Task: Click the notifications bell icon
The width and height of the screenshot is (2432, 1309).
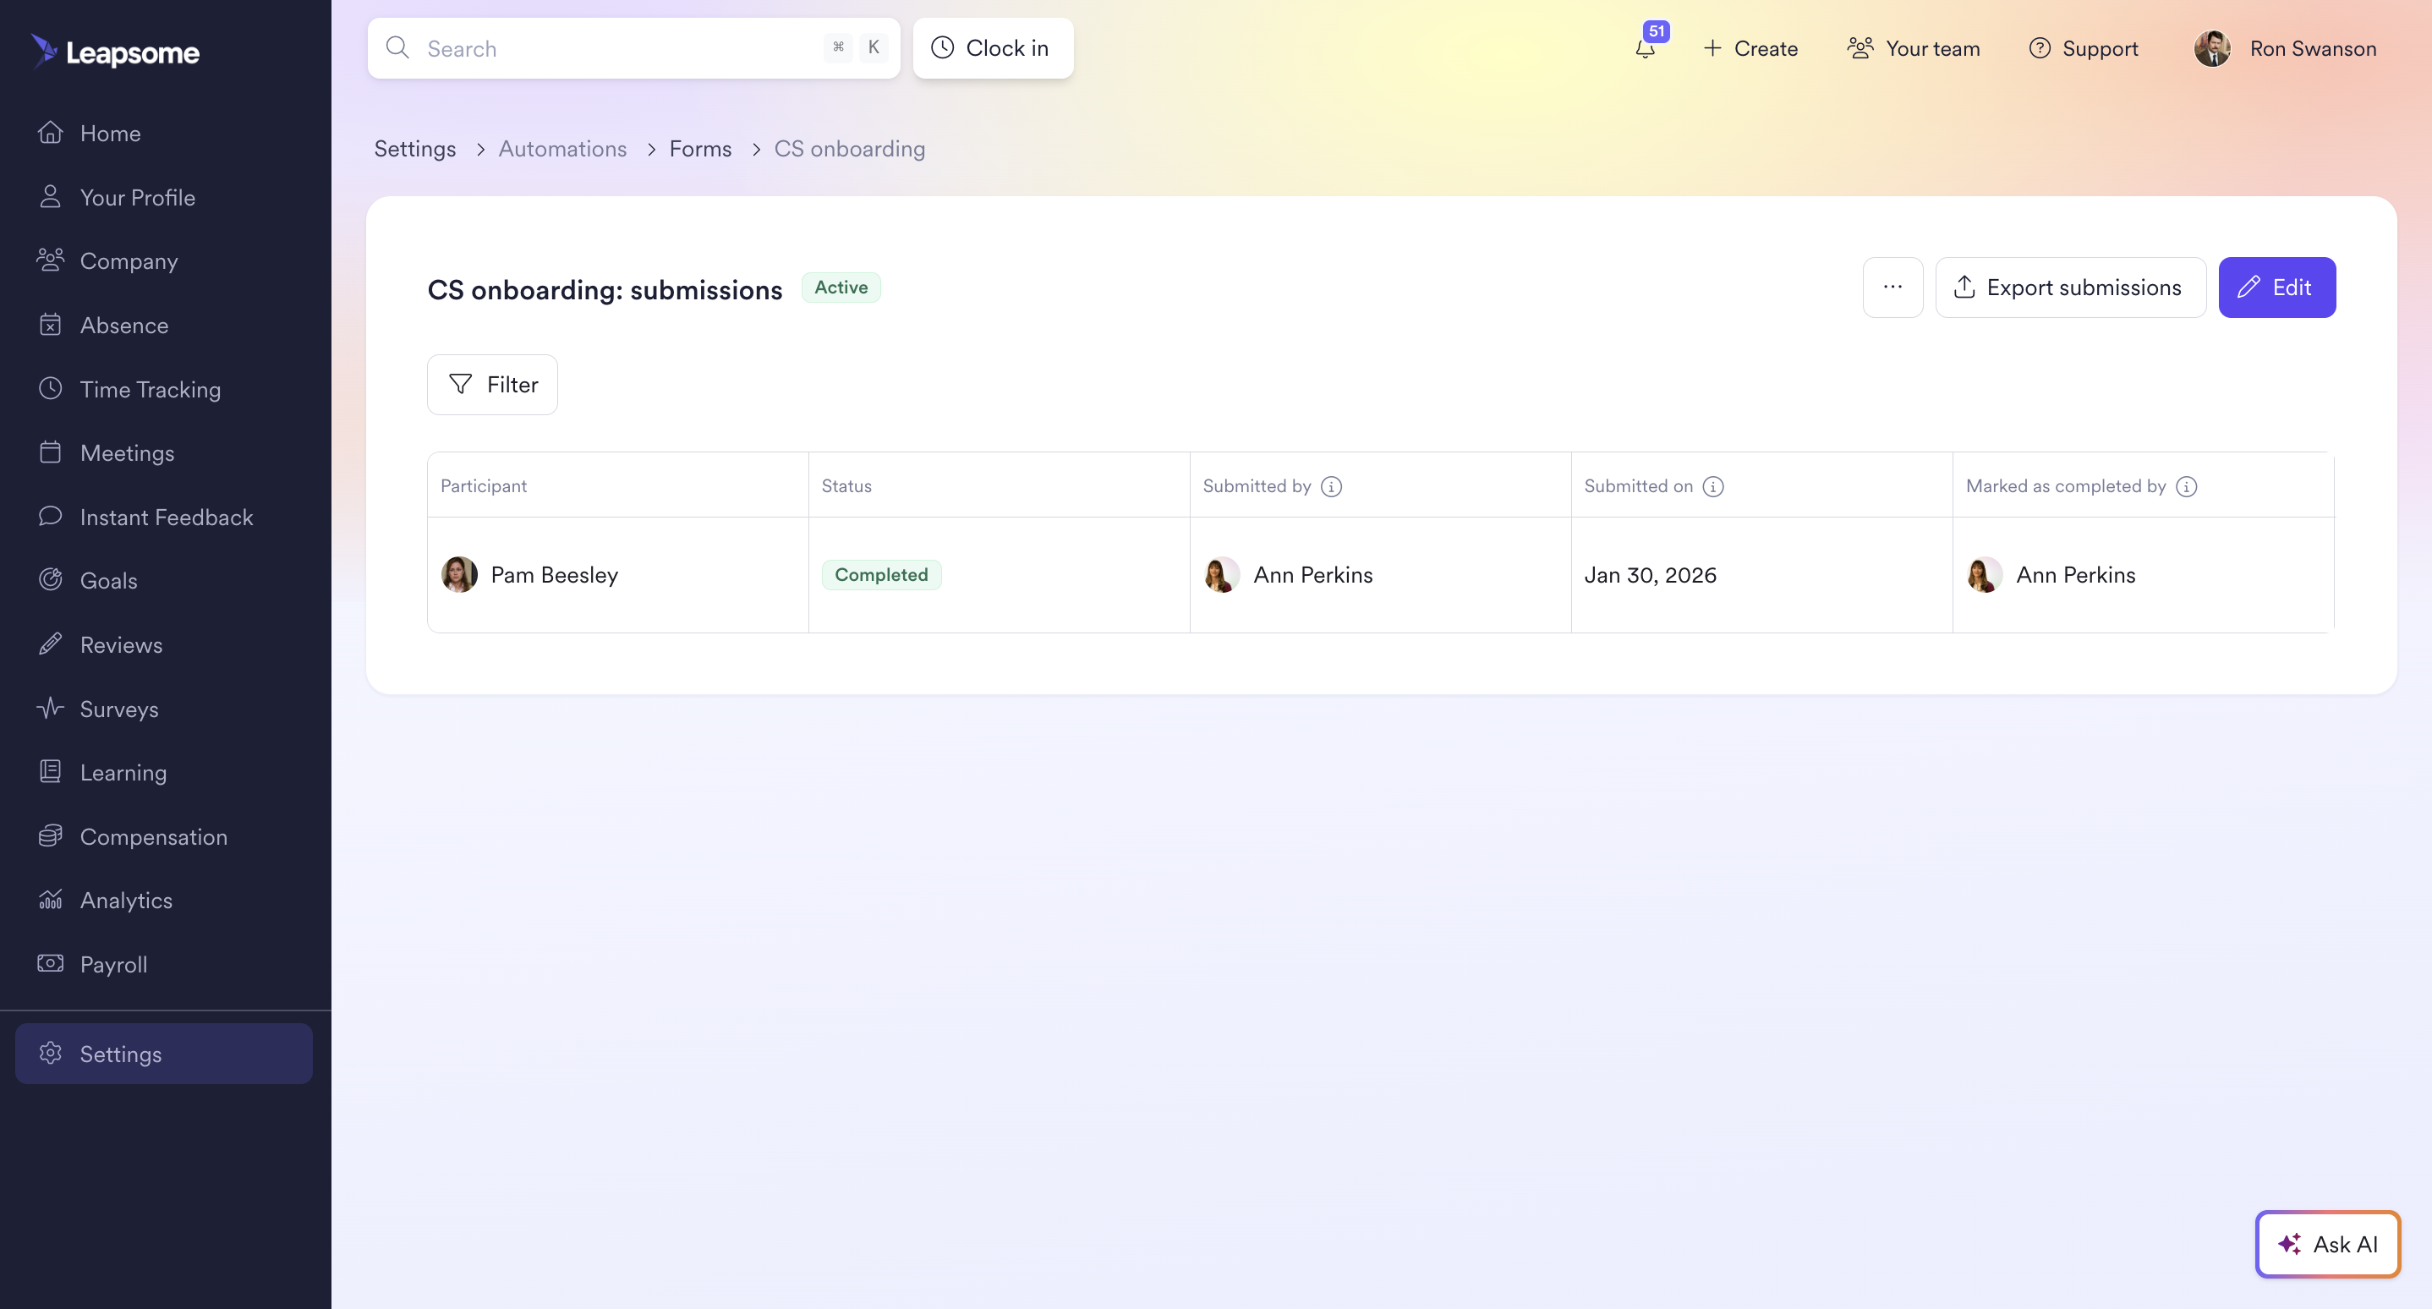Action: [x=1645, y=49]
